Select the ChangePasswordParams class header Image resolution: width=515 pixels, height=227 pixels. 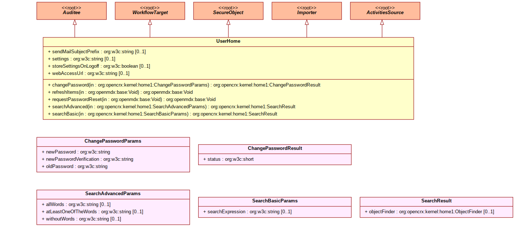click(113, 141)
